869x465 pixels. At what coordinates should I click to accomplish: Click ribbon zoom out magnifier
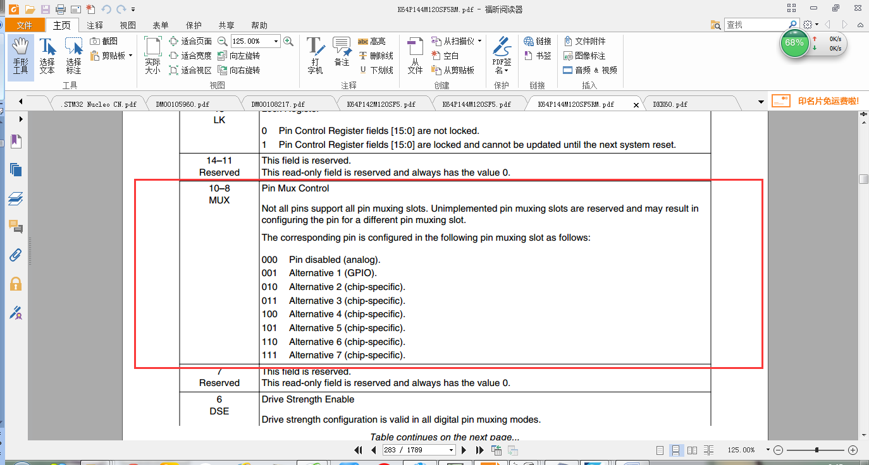223,41
